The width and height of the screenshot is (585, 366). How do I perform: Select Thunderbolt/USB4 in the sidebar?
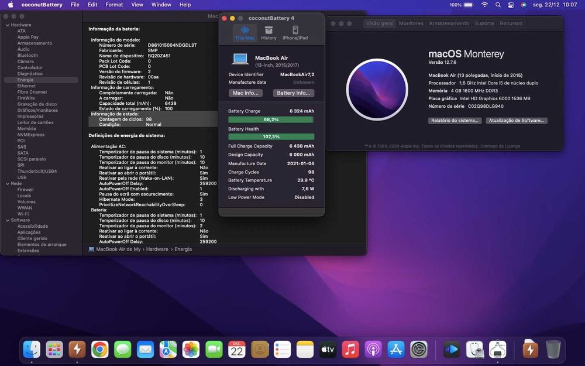point(37,172)
